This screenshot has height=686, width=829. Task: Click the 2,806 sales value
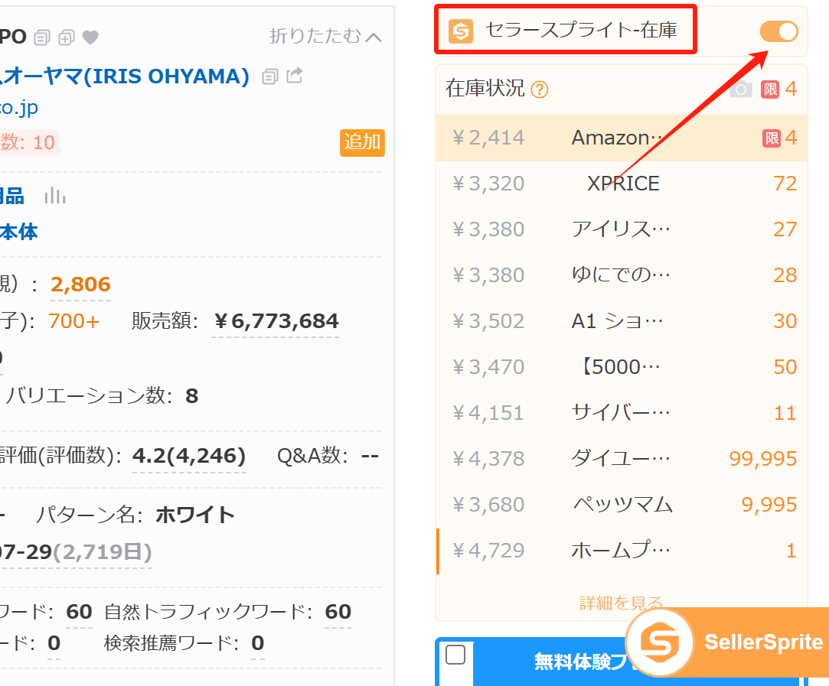pyautogui.click(x=80, y=284)
